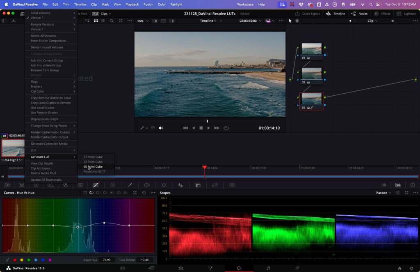Toggle Timeline panel visibility
The height and width of the screenshot is (272, 420).
pos(336,14)
